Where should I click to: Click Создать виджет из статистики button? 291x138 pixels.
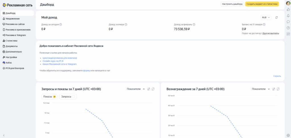point(262,4)
